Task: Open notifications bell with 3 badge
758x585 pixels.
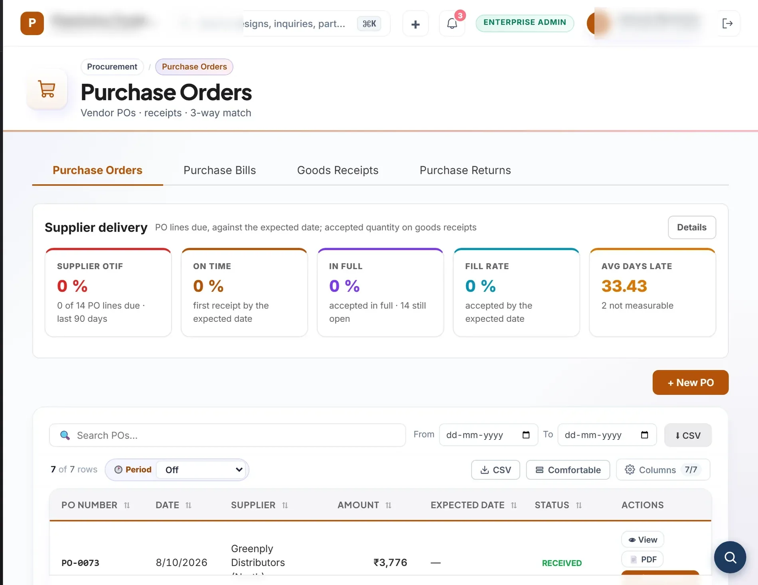Action: coord(452,24)
